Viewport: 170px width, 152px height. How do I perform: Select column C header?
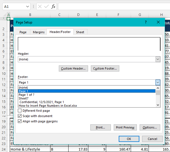click(x=59, y=15)
